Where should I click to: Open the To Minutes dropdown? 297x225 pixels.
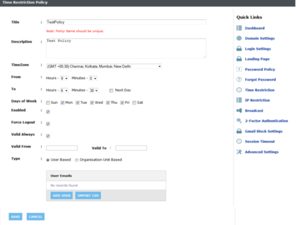pyautogui.click(x=93, y=90)
